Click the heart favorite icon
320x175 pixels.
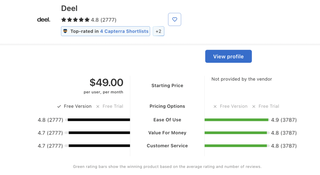click(174, 19)
